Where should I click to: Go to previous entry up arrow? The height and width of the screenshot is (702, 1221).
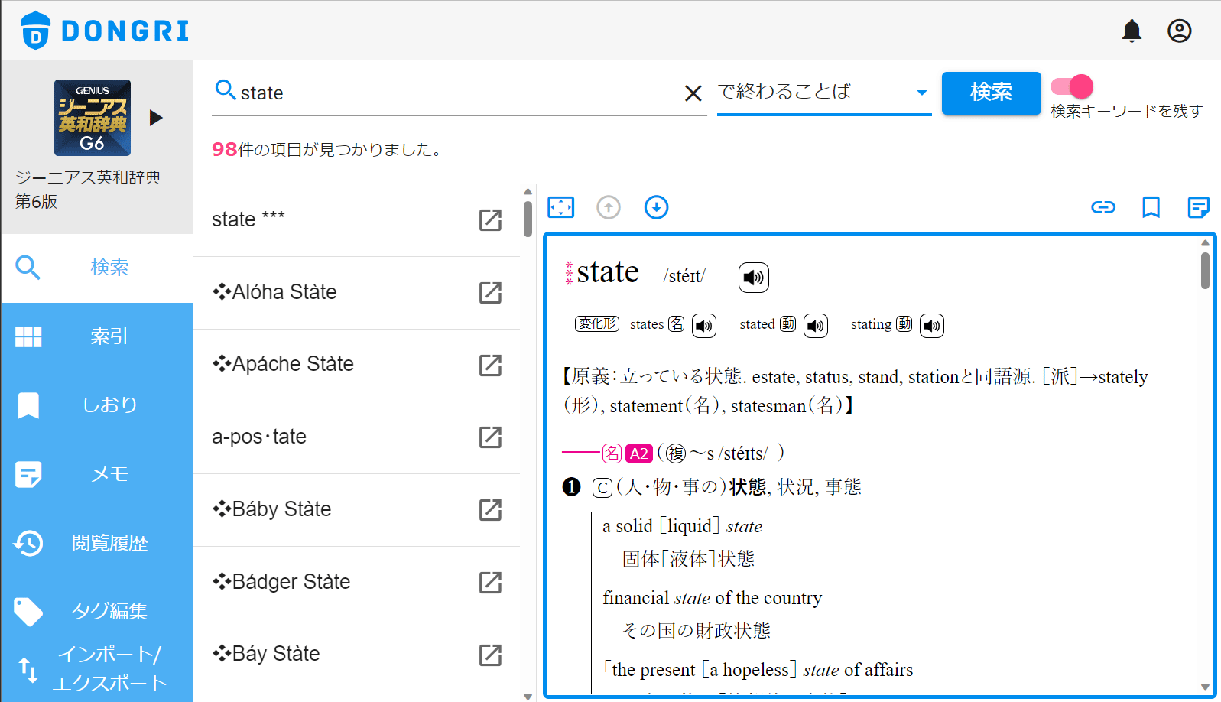609,207
